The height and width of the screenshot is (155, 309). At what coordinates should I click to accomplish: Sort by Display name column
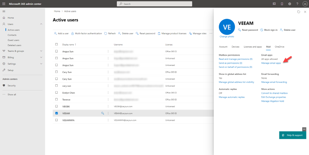click(69, 45)
